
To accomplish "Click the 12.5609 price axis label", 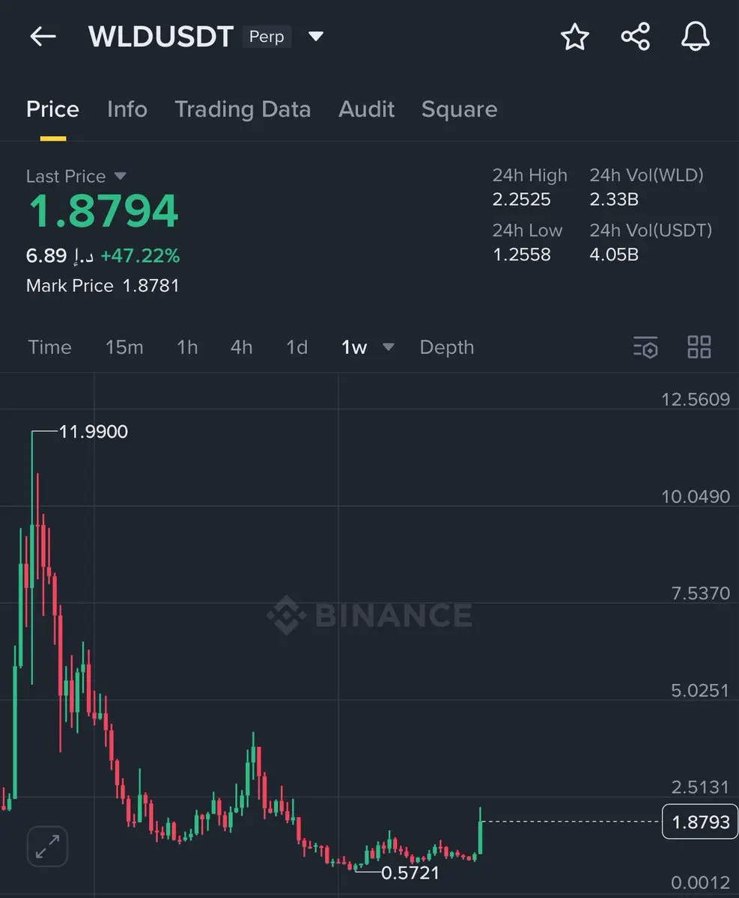I will 695,399.
